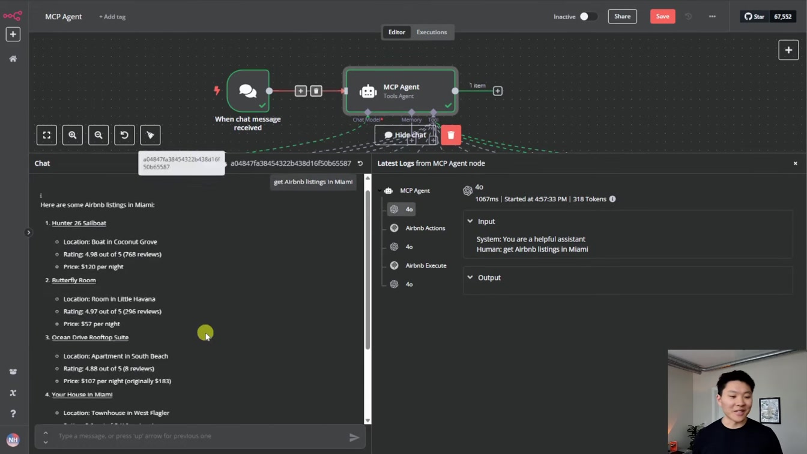Click the GitHub Star button
807x454 pixels.
[754, 17]
